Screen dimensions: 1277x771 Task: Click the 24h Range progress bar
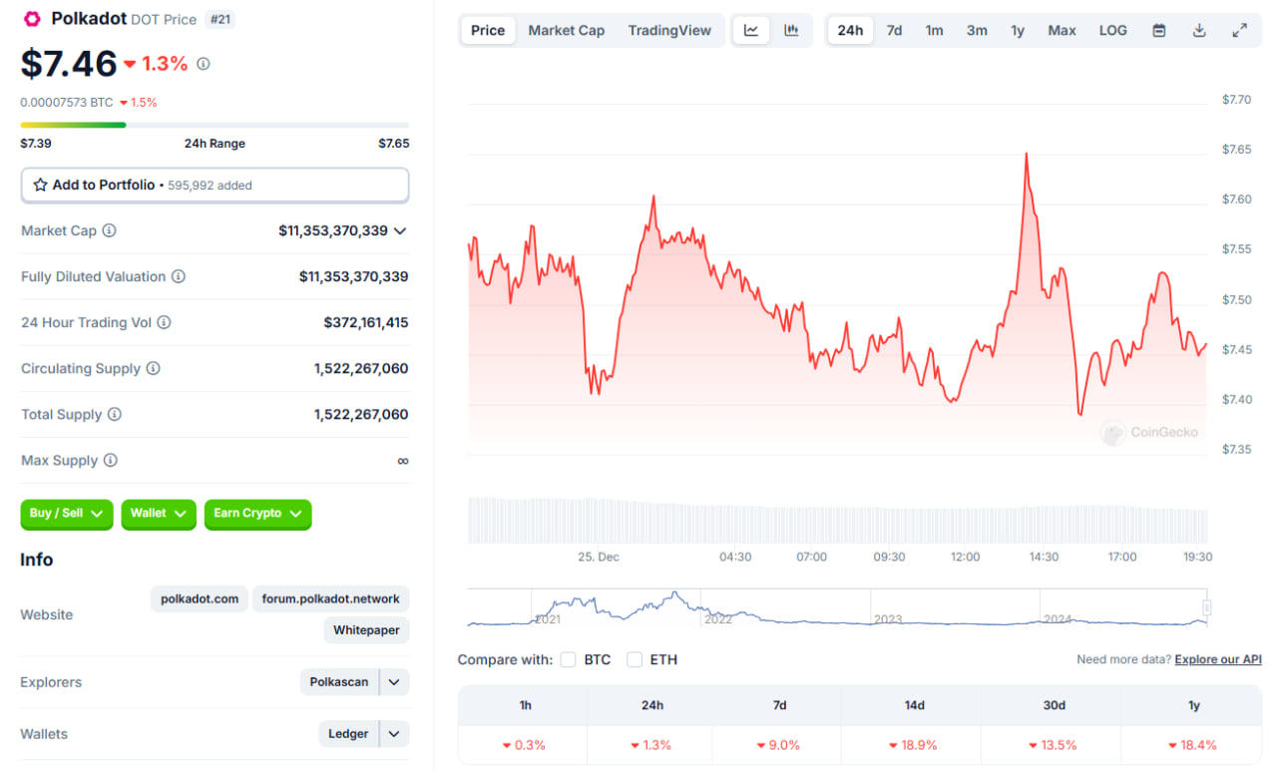coord(214,125)
